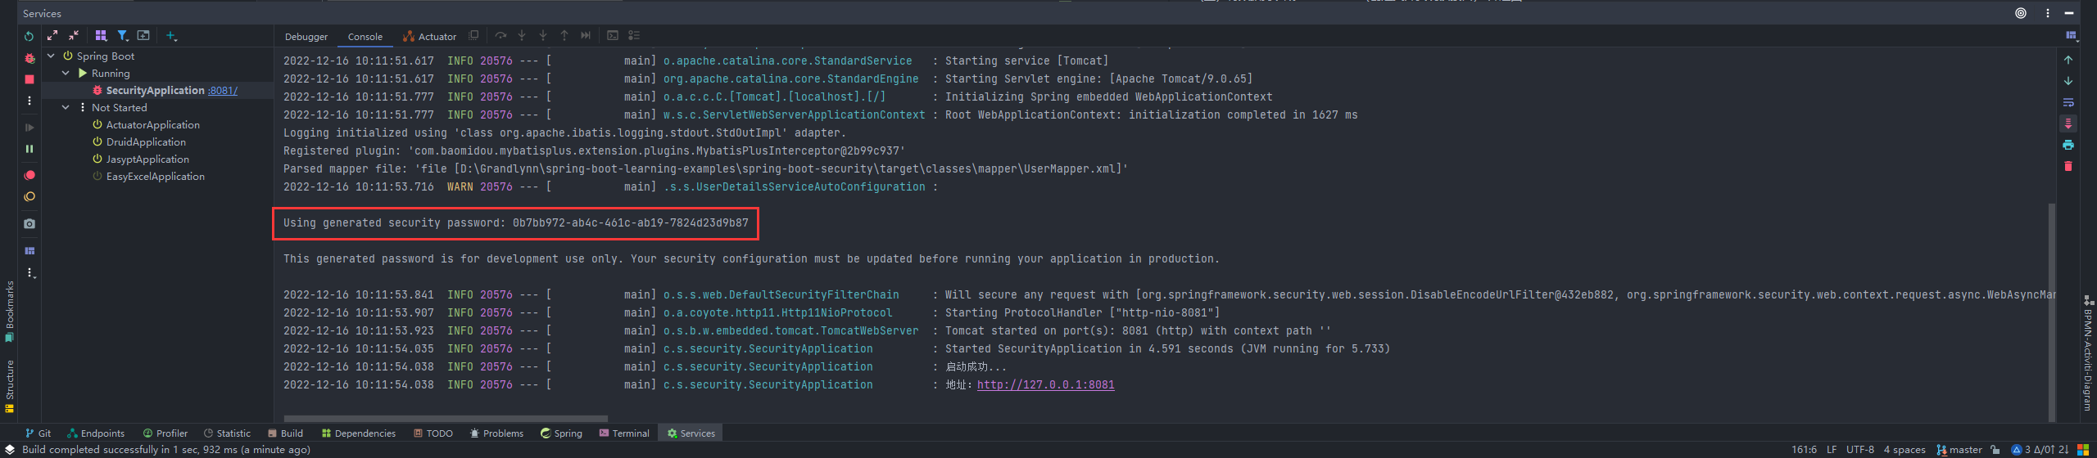
Task: Open the Layout Settings dropdown icon at top right
Action: [x=2071, y=35]
